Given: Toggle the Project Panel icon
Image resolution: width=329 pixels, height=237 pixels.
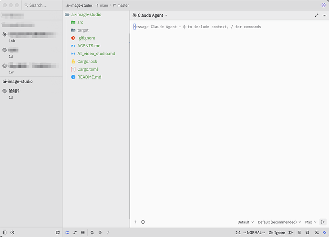Looking at the screenshot, I should click(x=67, y=232).
